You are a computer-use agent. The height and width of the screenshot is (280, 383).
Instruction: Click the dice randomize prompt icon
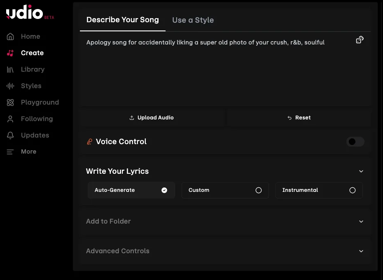[360, 40]
